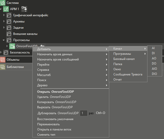Expand the Архивы tree node

coord(4,21)
